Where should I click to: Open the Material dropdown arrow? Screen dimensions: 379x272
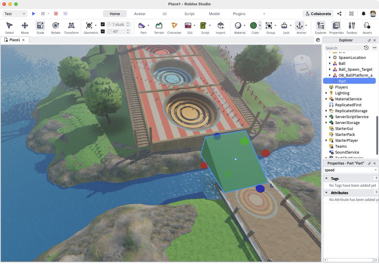tap(244, 26)
